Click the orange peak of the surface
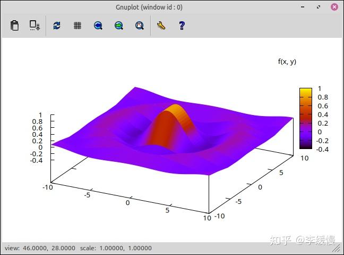This screenshot has height=255, width=344. (177, 108)
